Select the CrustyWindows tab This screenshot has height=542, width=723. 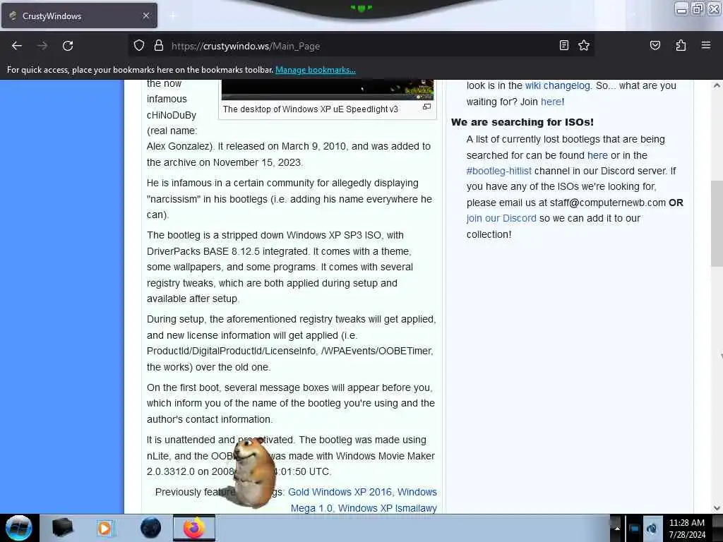tap(79, 16)
